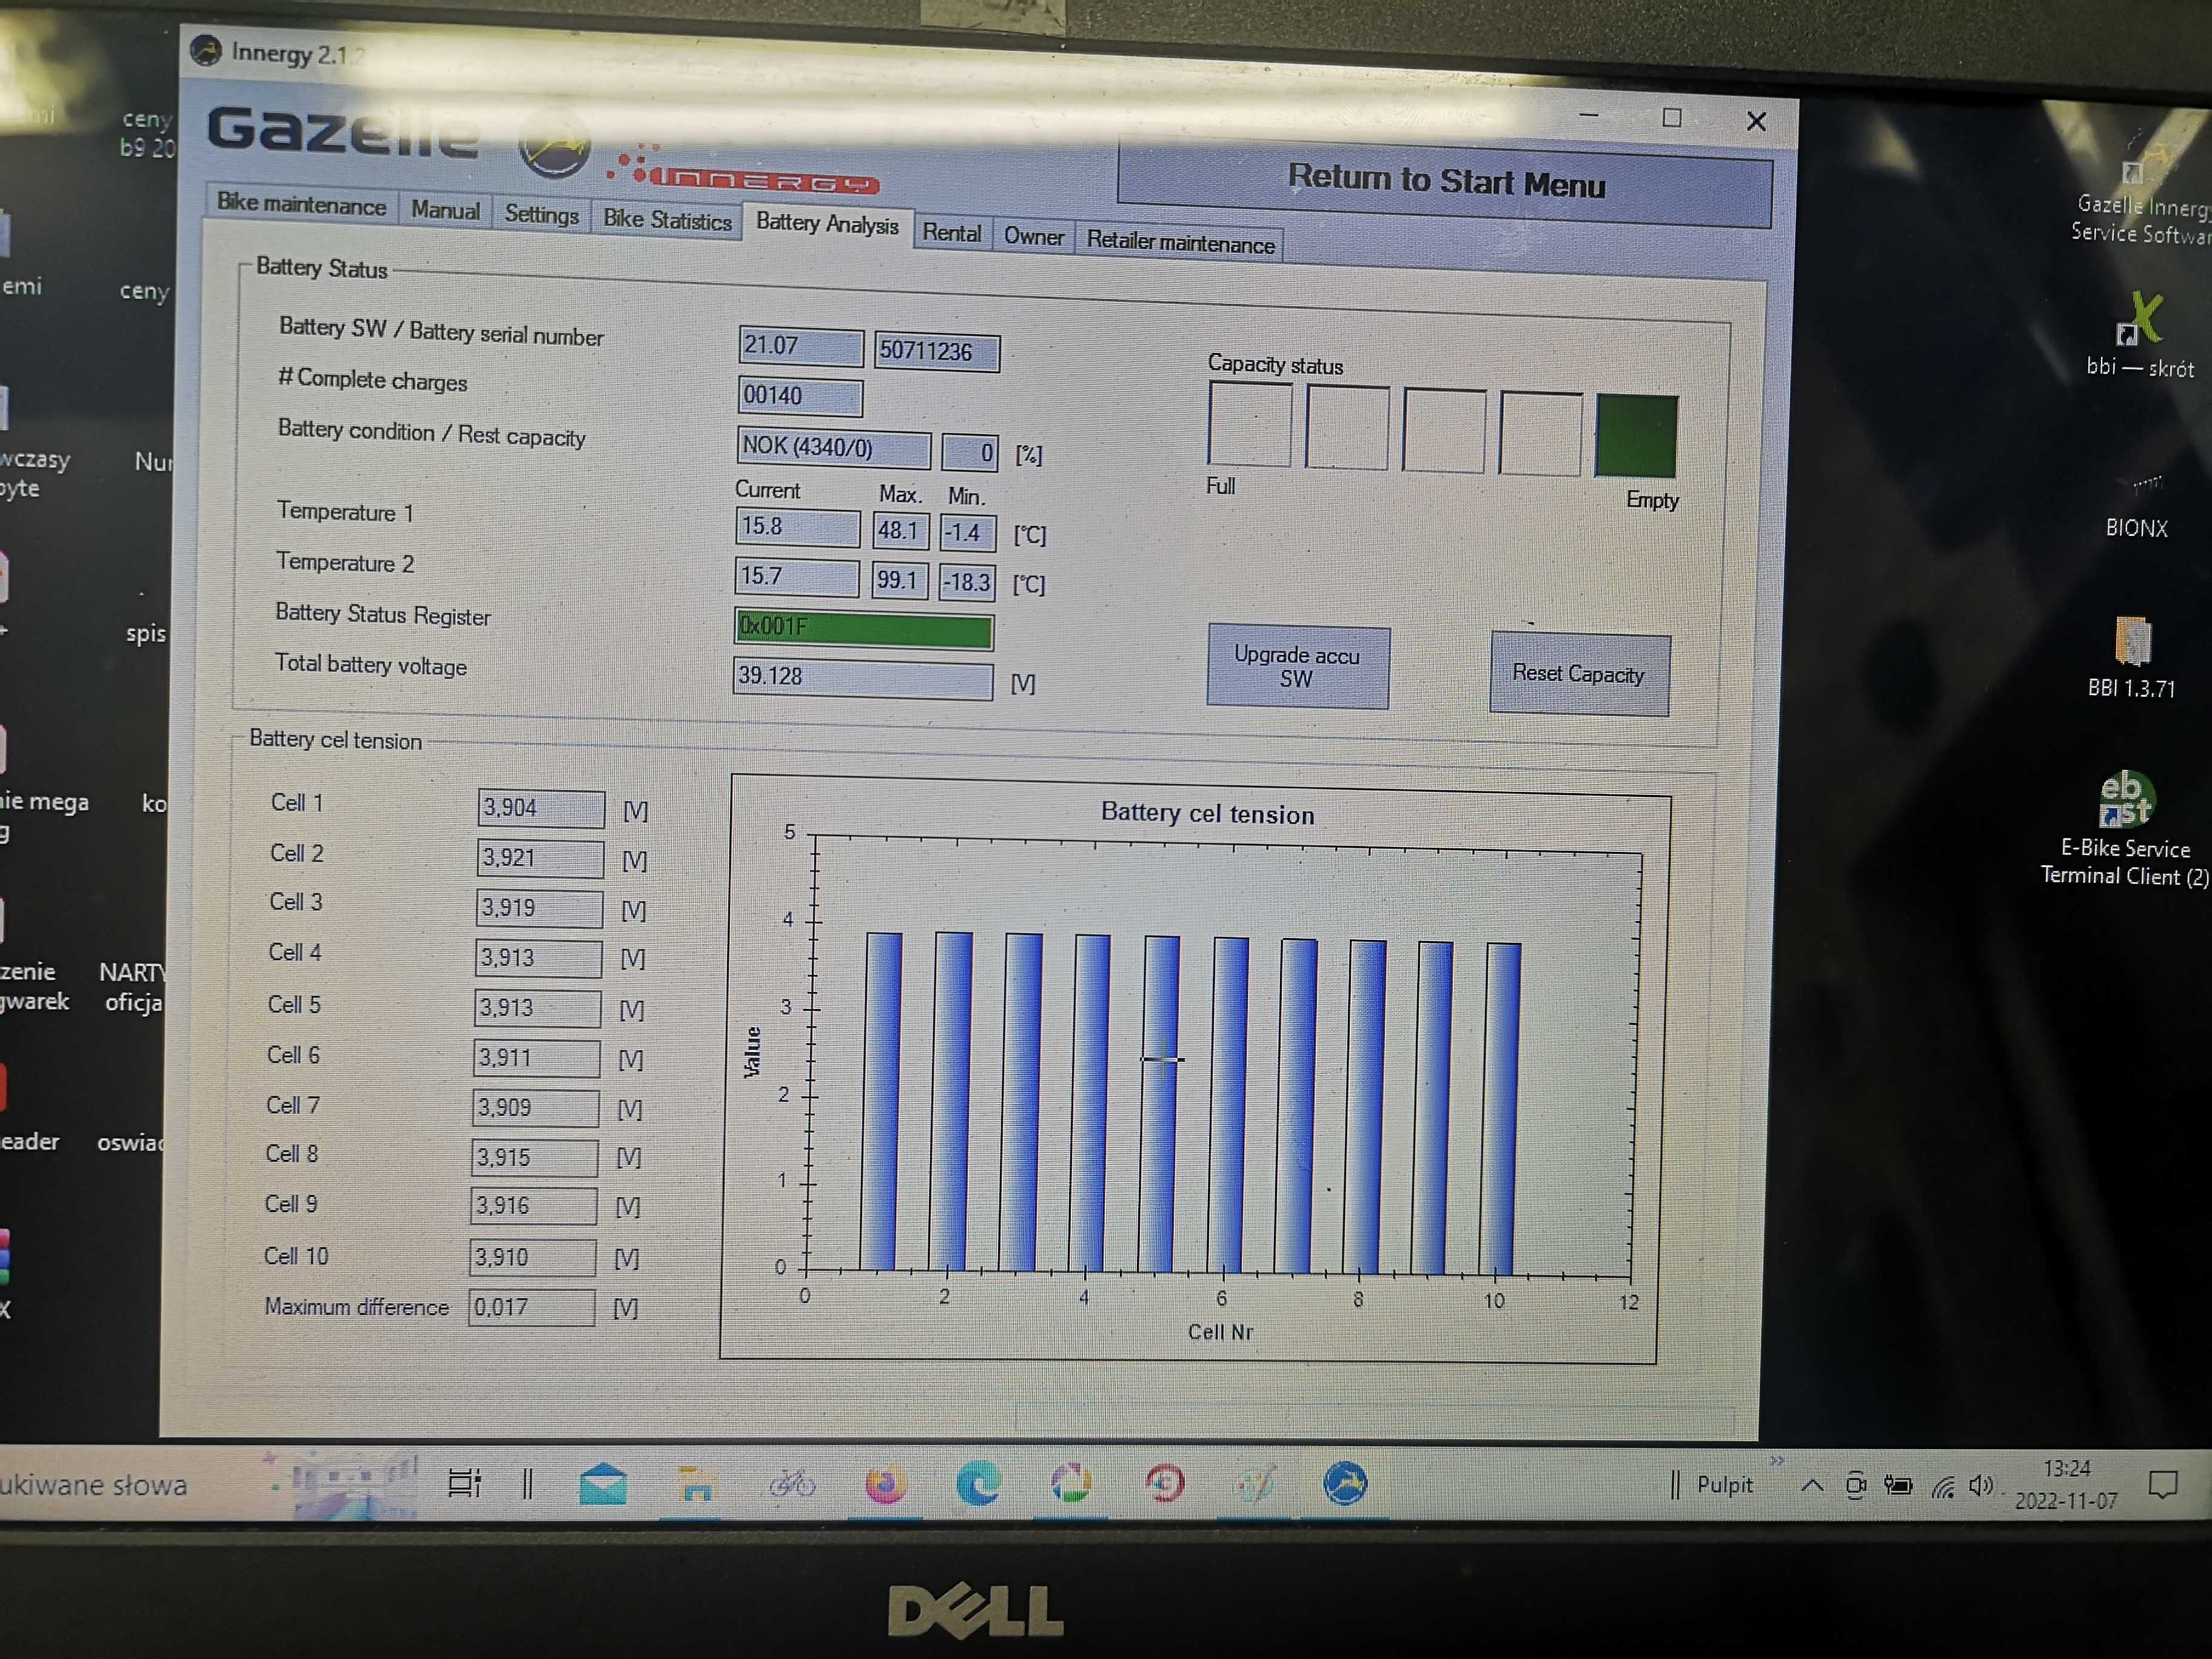This screenshot has height=1659, width=2212.
Task: Click the rest capacity percent field
Action: click(x=969, y=452)
